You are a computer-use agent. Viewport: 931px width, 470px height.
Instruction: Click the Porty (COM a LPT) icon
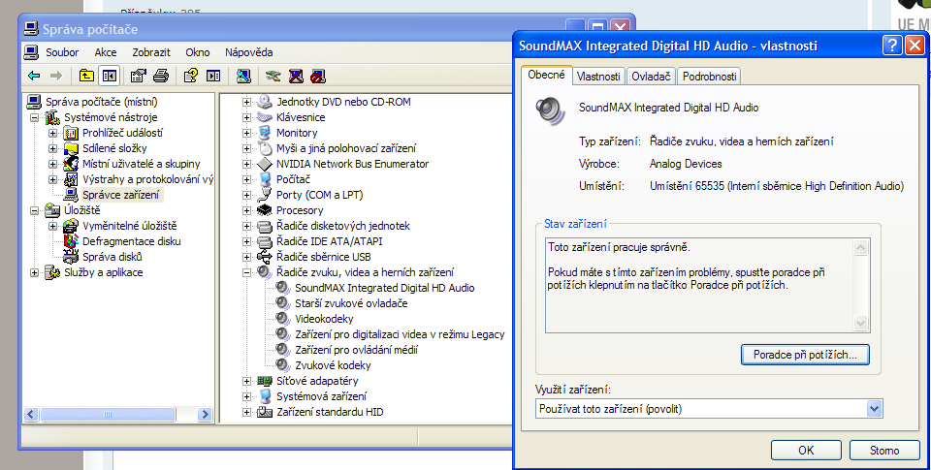tap(264, 195)
